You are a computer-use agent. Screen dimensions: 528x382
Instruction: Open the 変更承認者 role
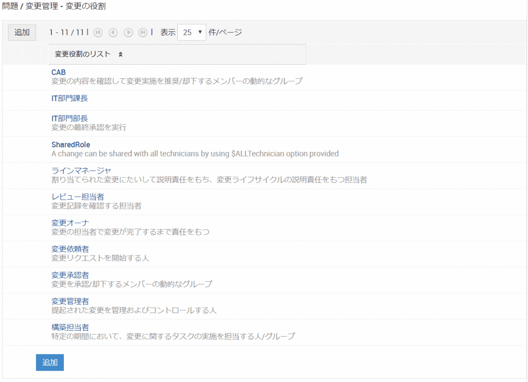pyautogui.click(x=70, y=275)
